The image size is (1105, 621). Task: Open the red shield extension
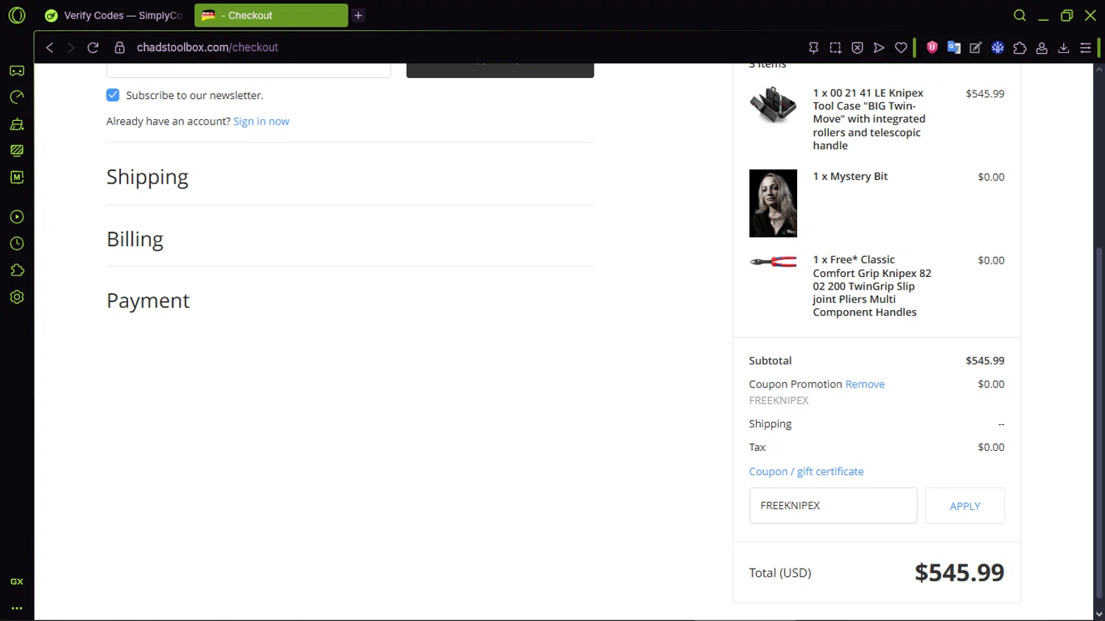point(932,47)
